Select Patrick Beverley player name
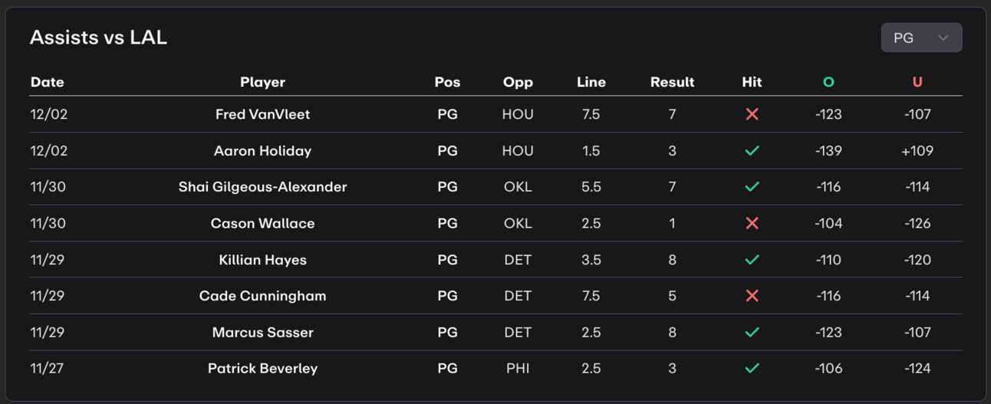Image resolution: width=991 pixels, height=404 pixels. 263,369
